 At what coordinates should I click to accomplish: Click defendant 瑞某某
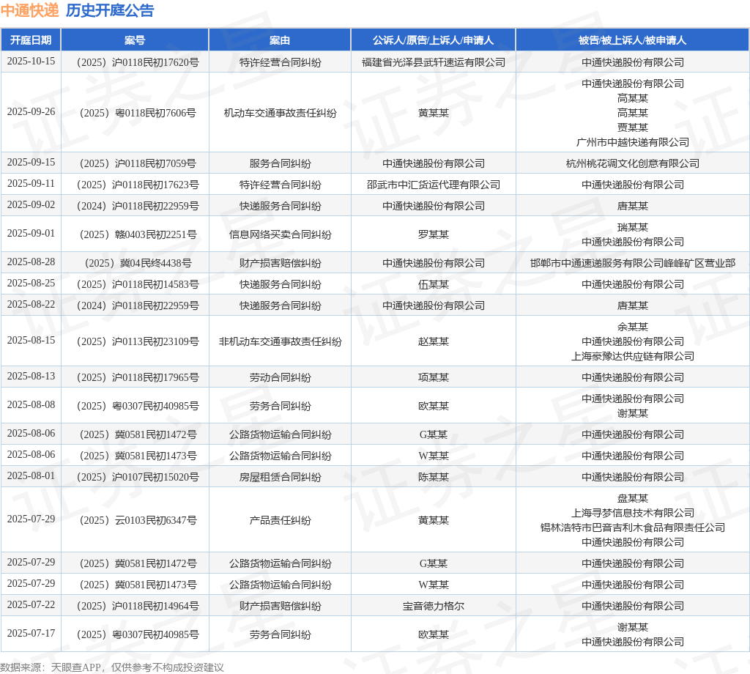pos(632,227)
